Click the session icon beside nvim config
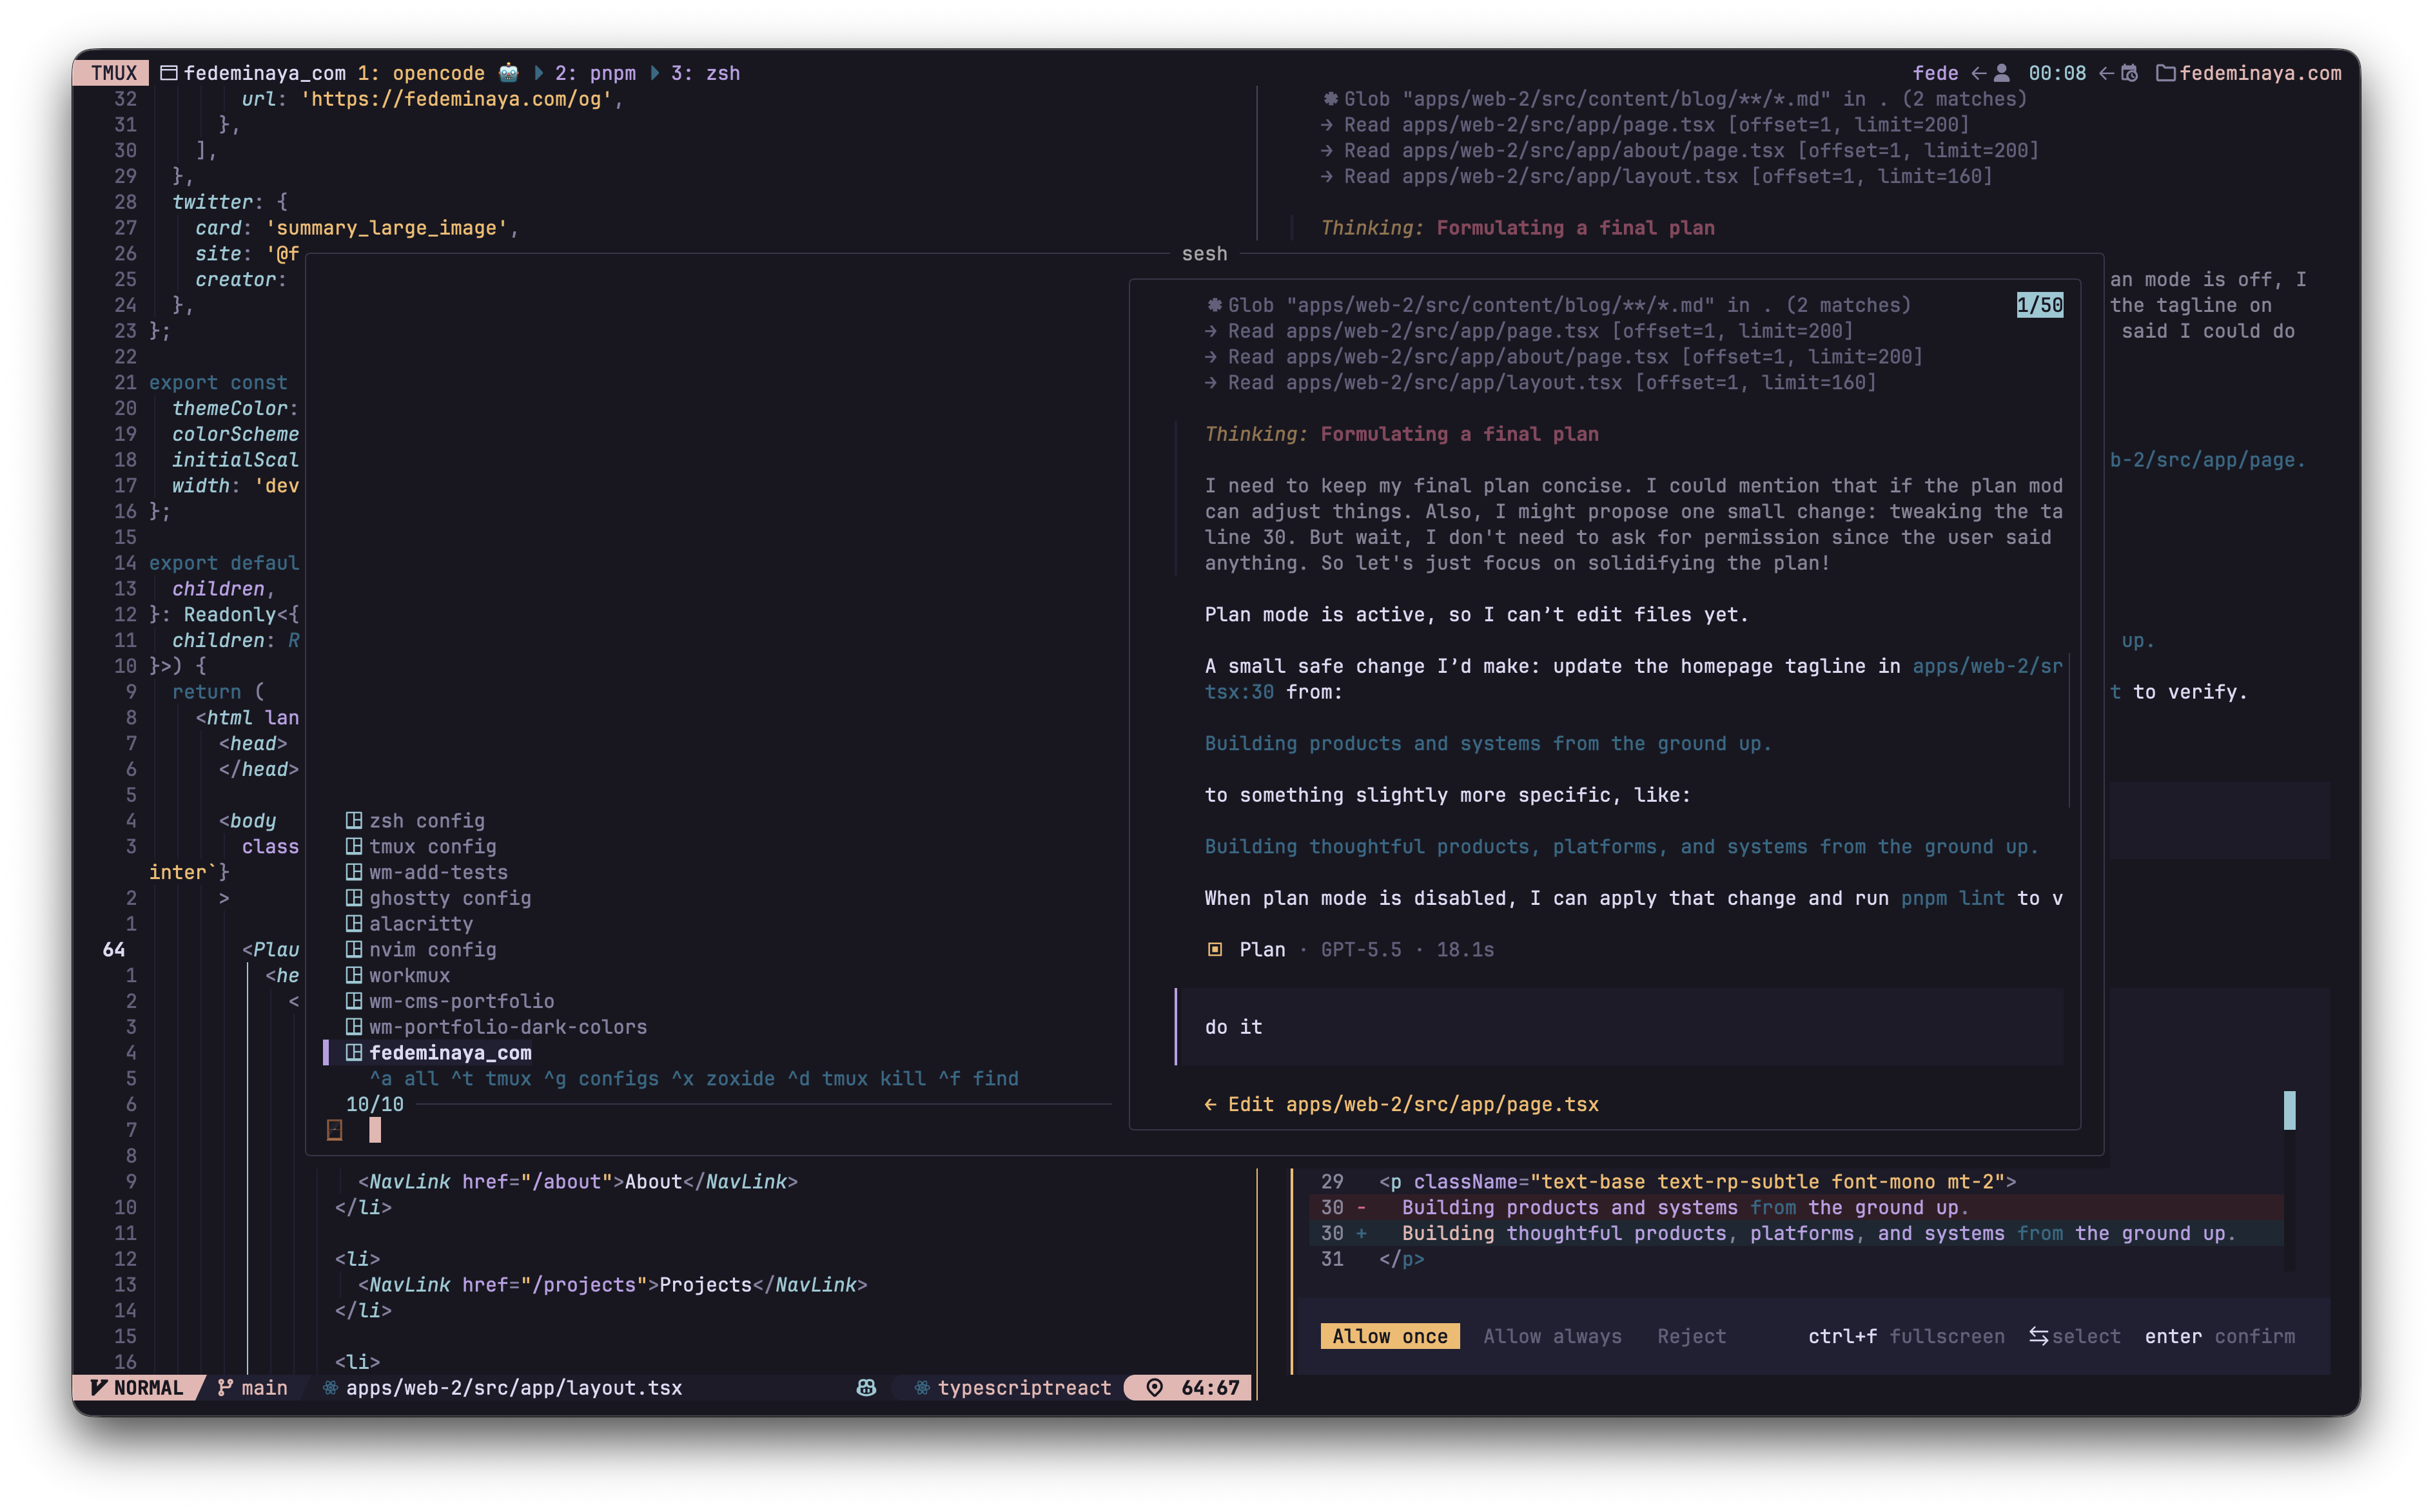Screen dimensions: 2433x1512 point(354,949)
